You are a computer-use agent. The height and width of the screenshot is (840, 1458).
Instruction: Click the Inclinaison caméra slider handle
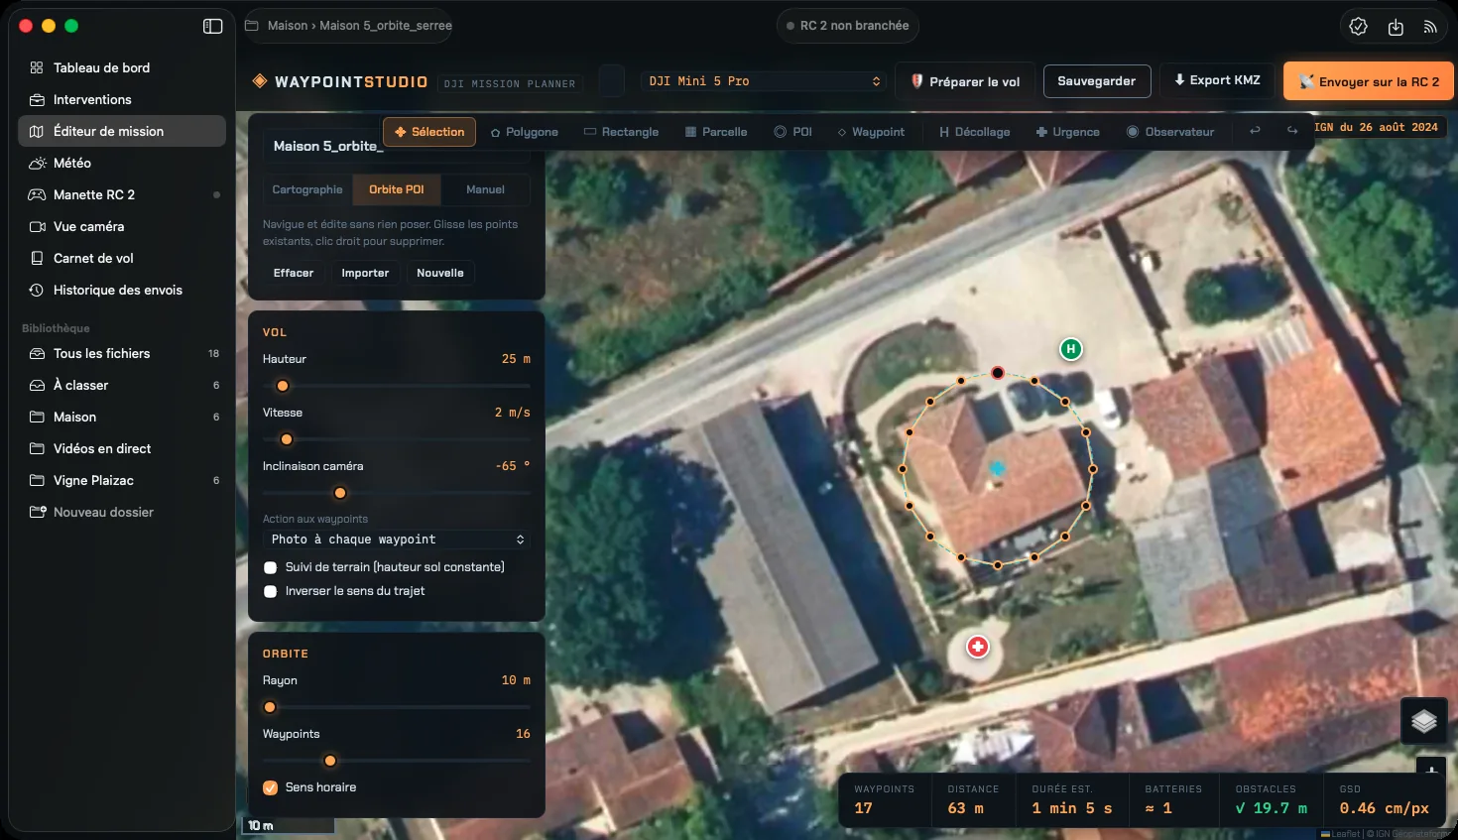[x=340, y=493]
